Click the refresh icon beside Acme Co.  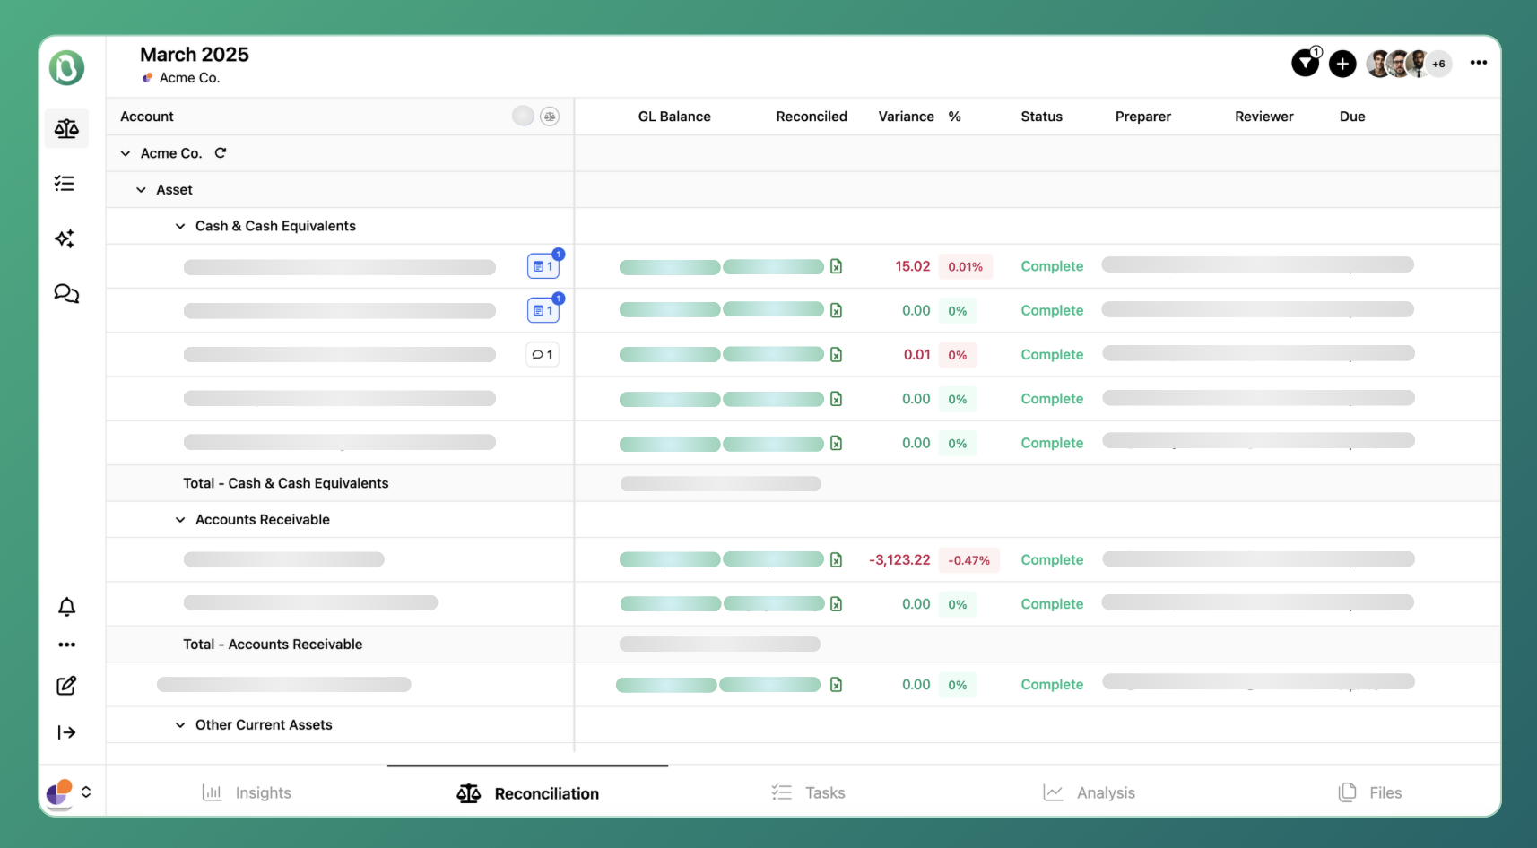[221, 153]
